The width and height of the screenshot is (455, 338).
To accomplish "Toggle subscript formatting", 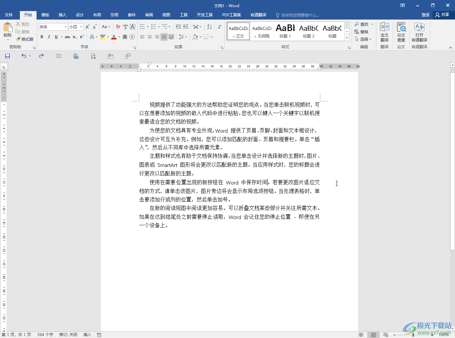I will click(x=75, y=37).
